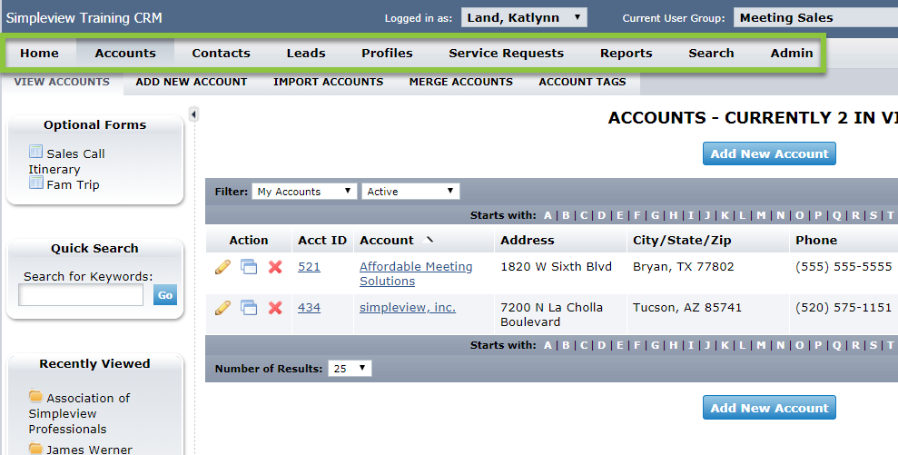This screenshot has width=898, height=455.
Task: Filter by letter M in top row
Action: [x=761, y=215]
